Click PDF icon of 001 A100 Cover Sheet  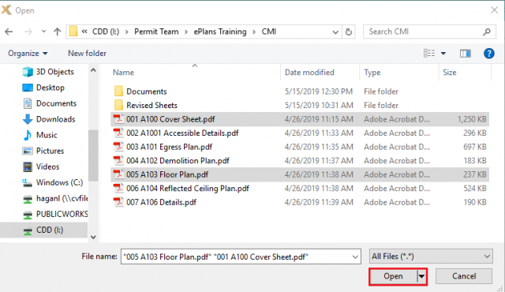[118, 119]
